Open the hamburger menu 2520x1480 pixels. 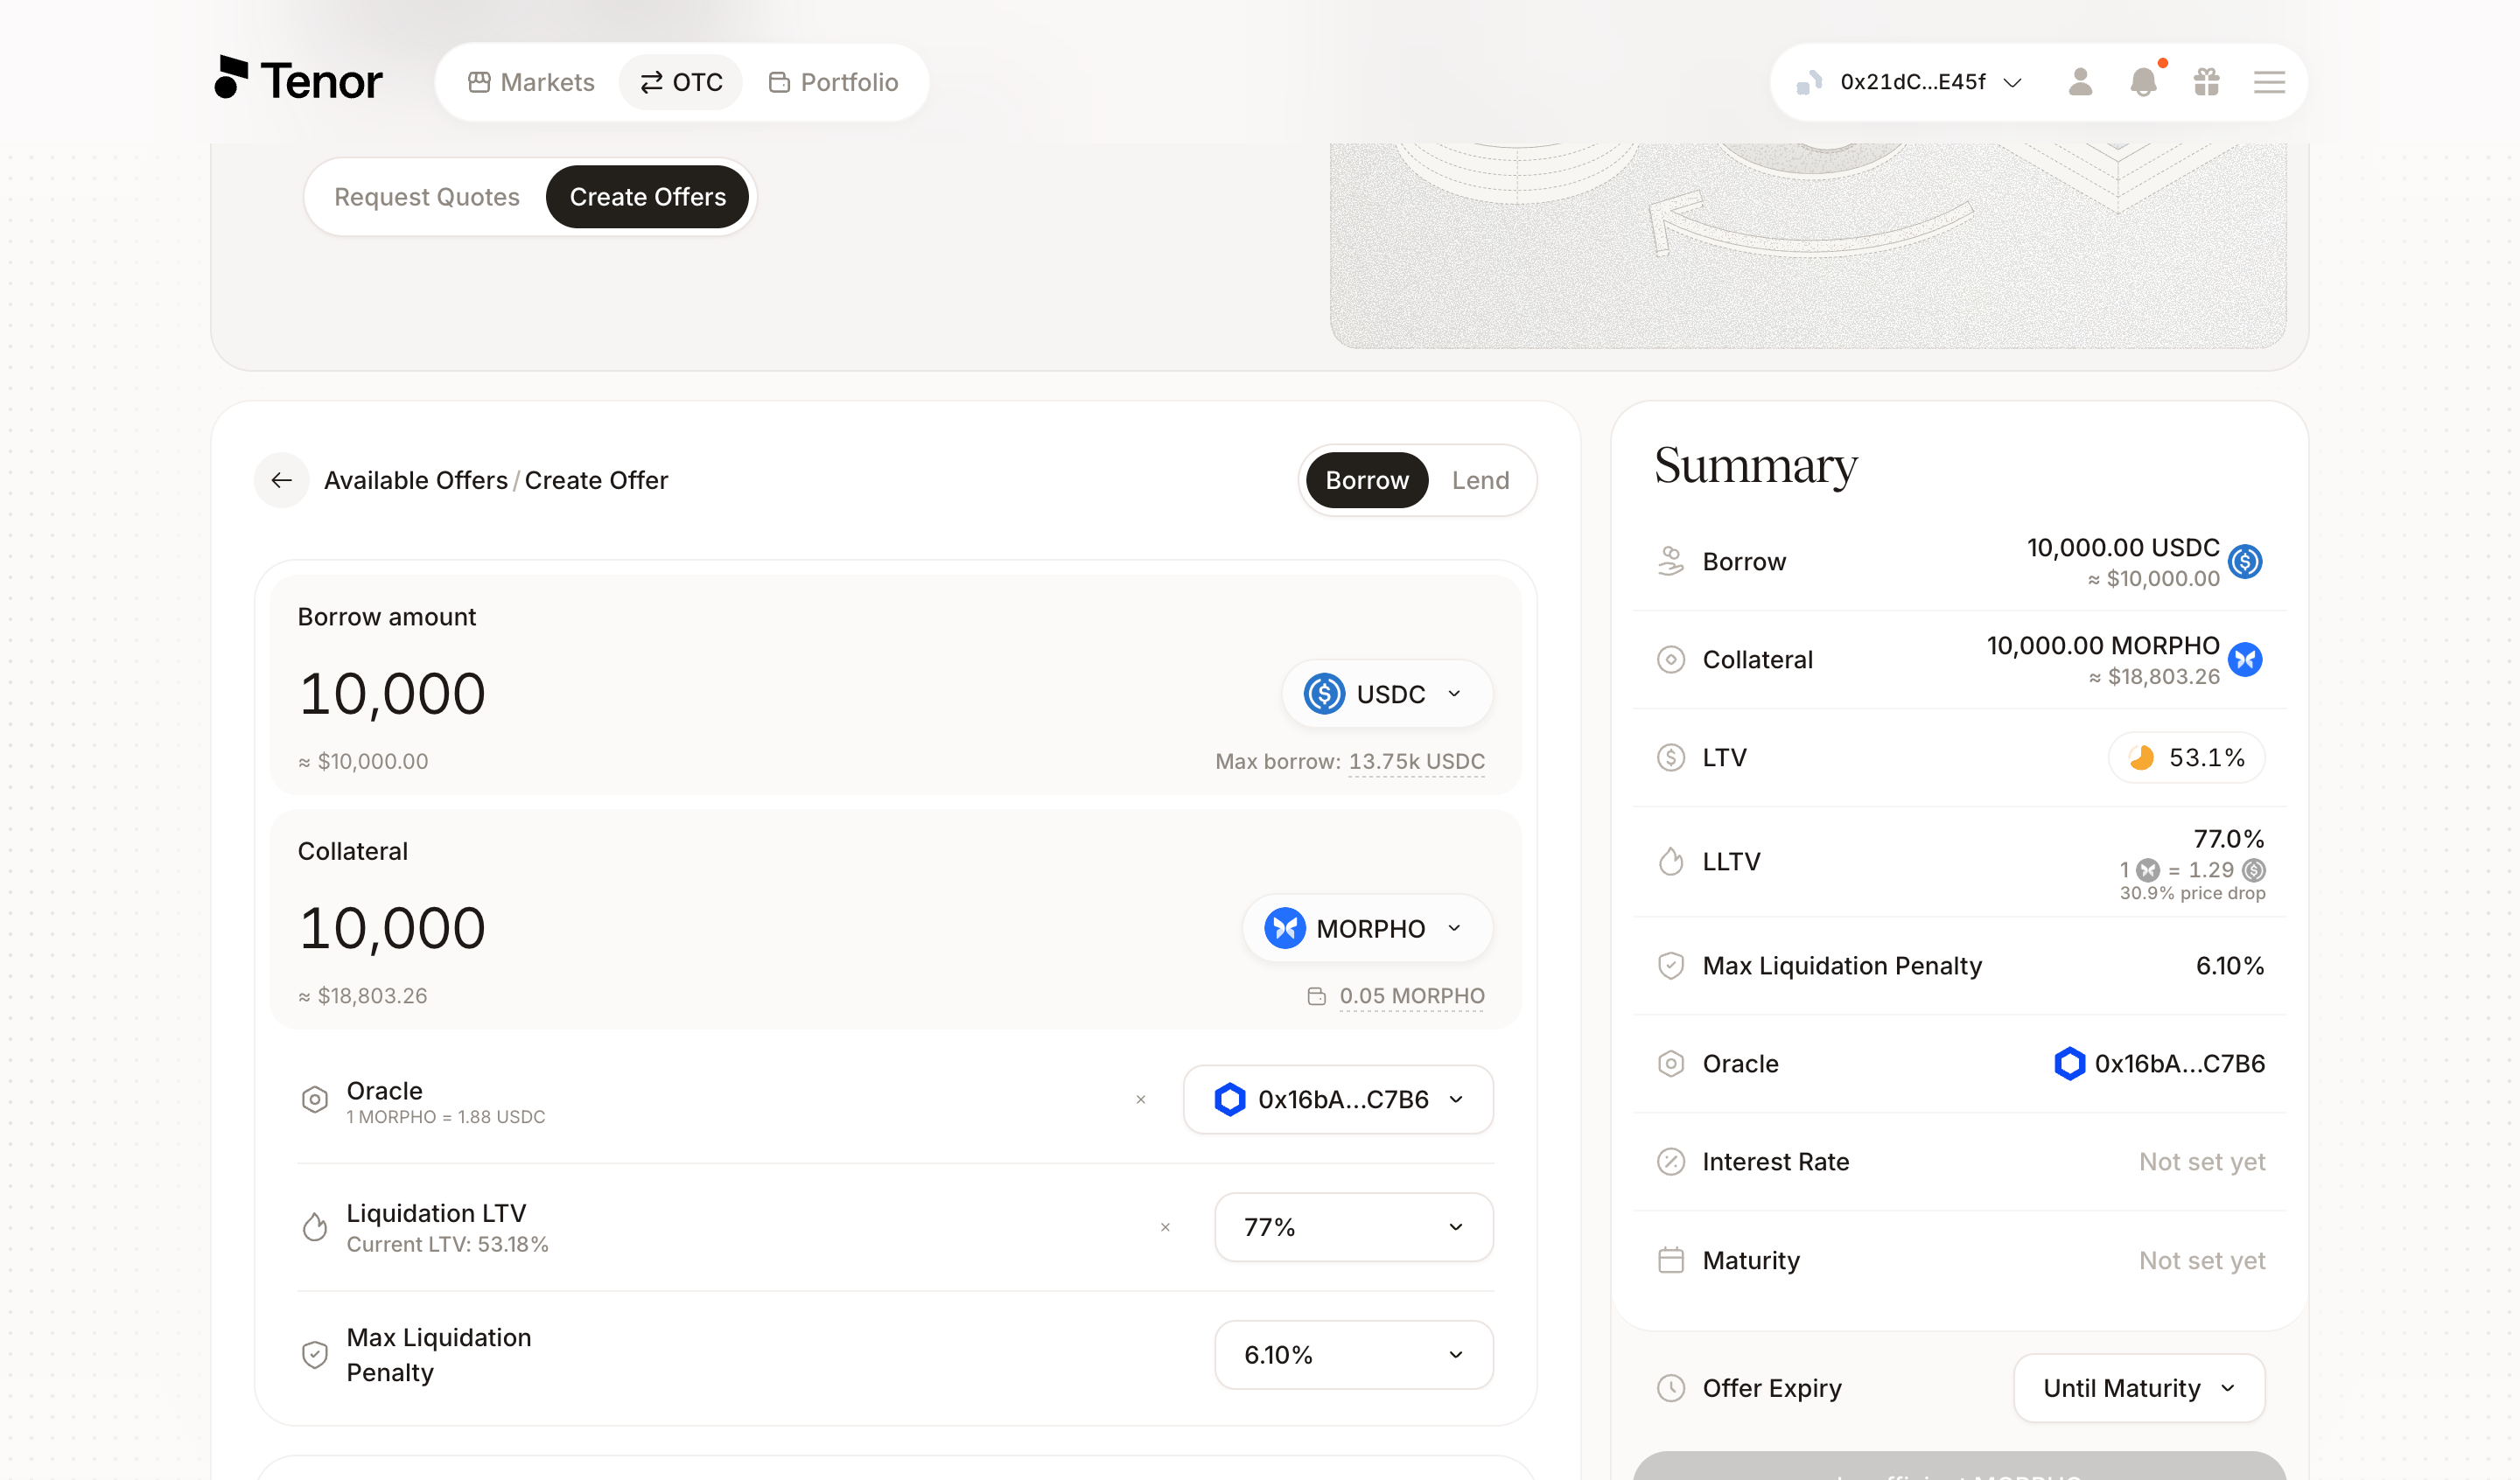click(2269, 81)
